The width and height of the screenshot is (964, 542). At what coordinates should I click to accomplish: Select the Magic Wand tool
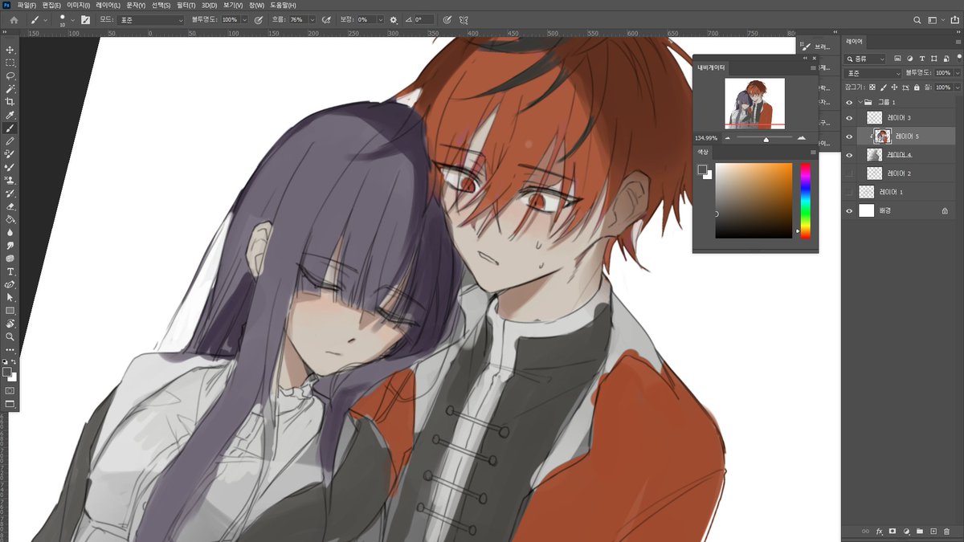(x=10, y=88)
